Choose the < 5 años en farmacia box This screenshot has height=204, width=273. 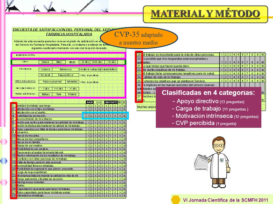click(x=45, y=89)
